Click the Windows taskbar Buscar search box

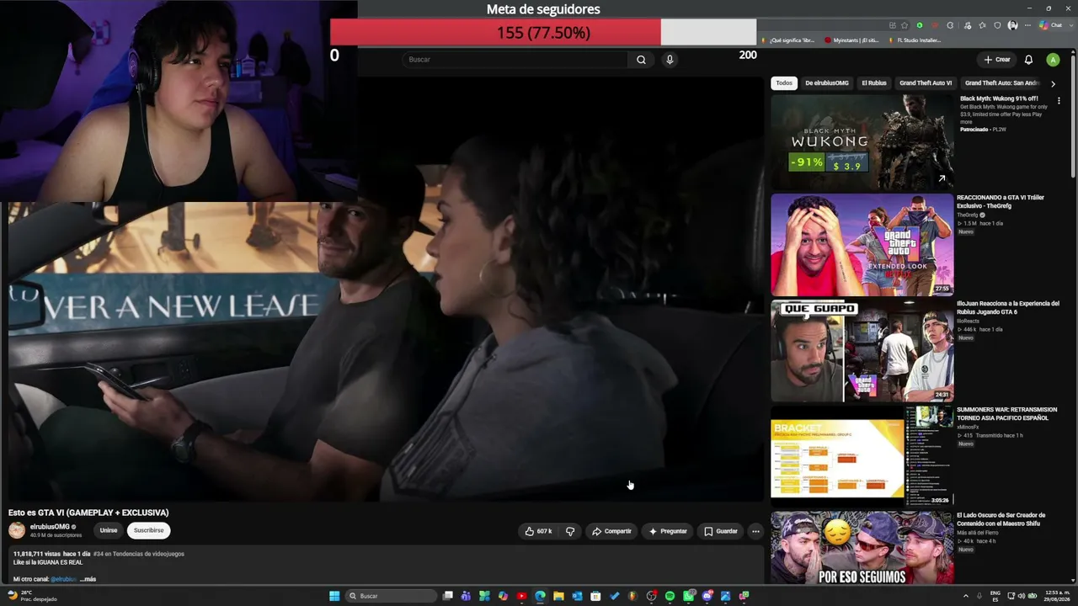[x=392, y=596]
